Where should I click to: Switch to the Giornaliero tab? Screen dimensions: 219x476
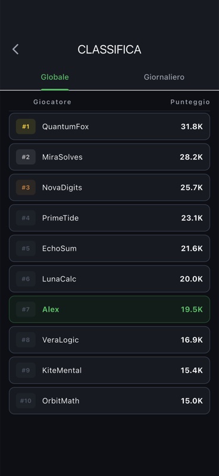coord(164,77)
